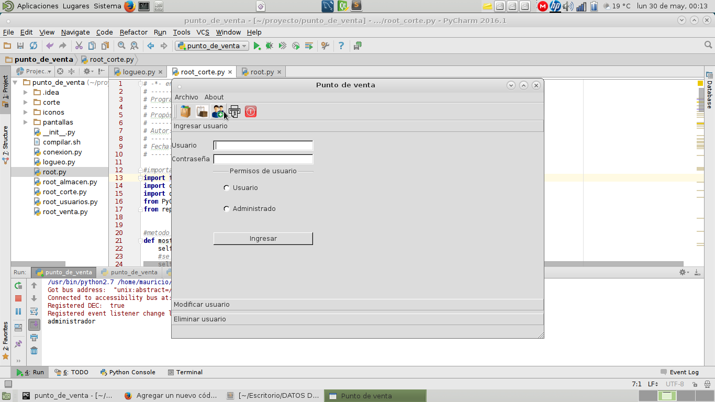Expand the corte folder in project tree
Screen dimensions: 715x402
point(26,103)
